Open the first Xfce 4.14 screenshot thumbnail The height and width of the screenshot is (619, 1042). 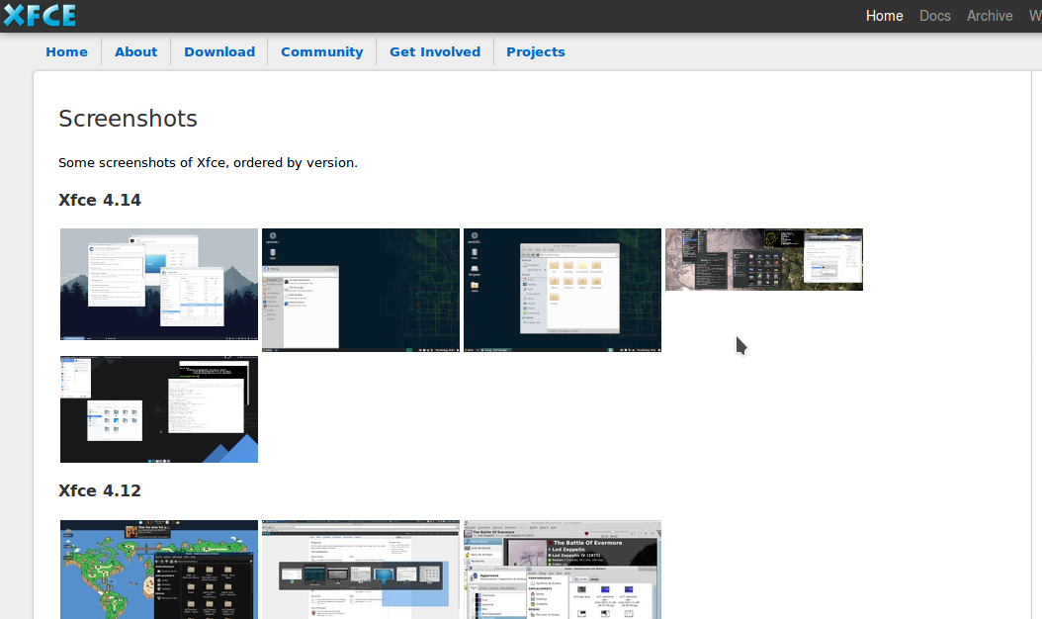(x=158, y=284)
